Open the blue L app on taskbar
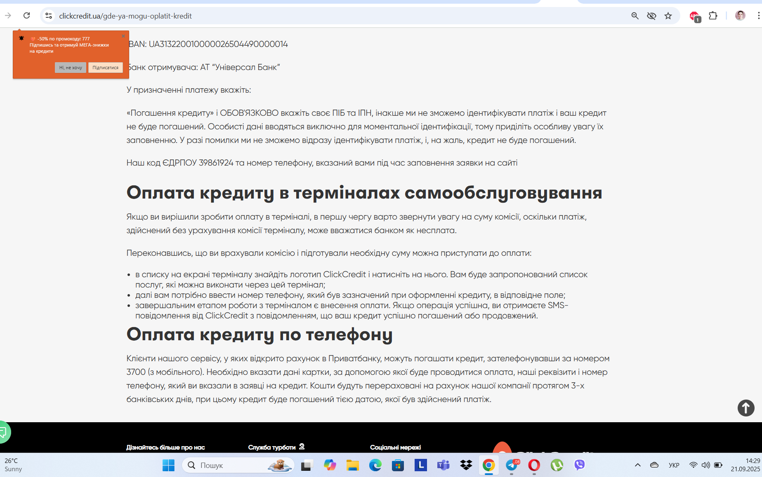 click(x=420, y=465)
